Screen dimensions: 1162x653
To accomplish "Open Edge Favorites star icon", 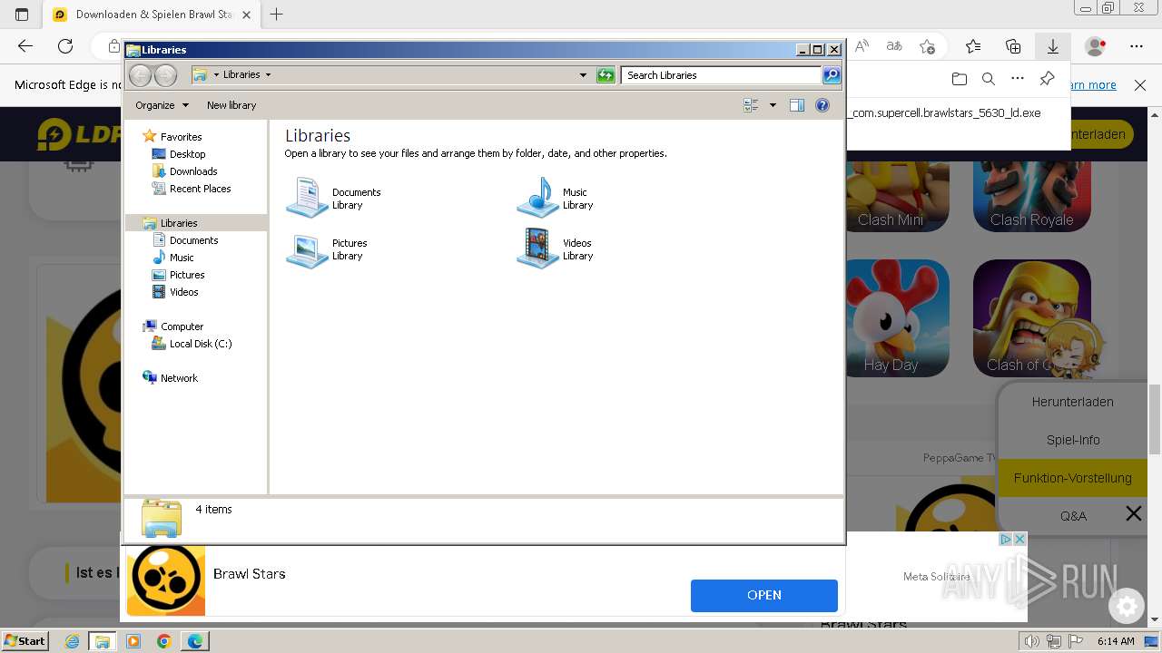I will (973, 46).
